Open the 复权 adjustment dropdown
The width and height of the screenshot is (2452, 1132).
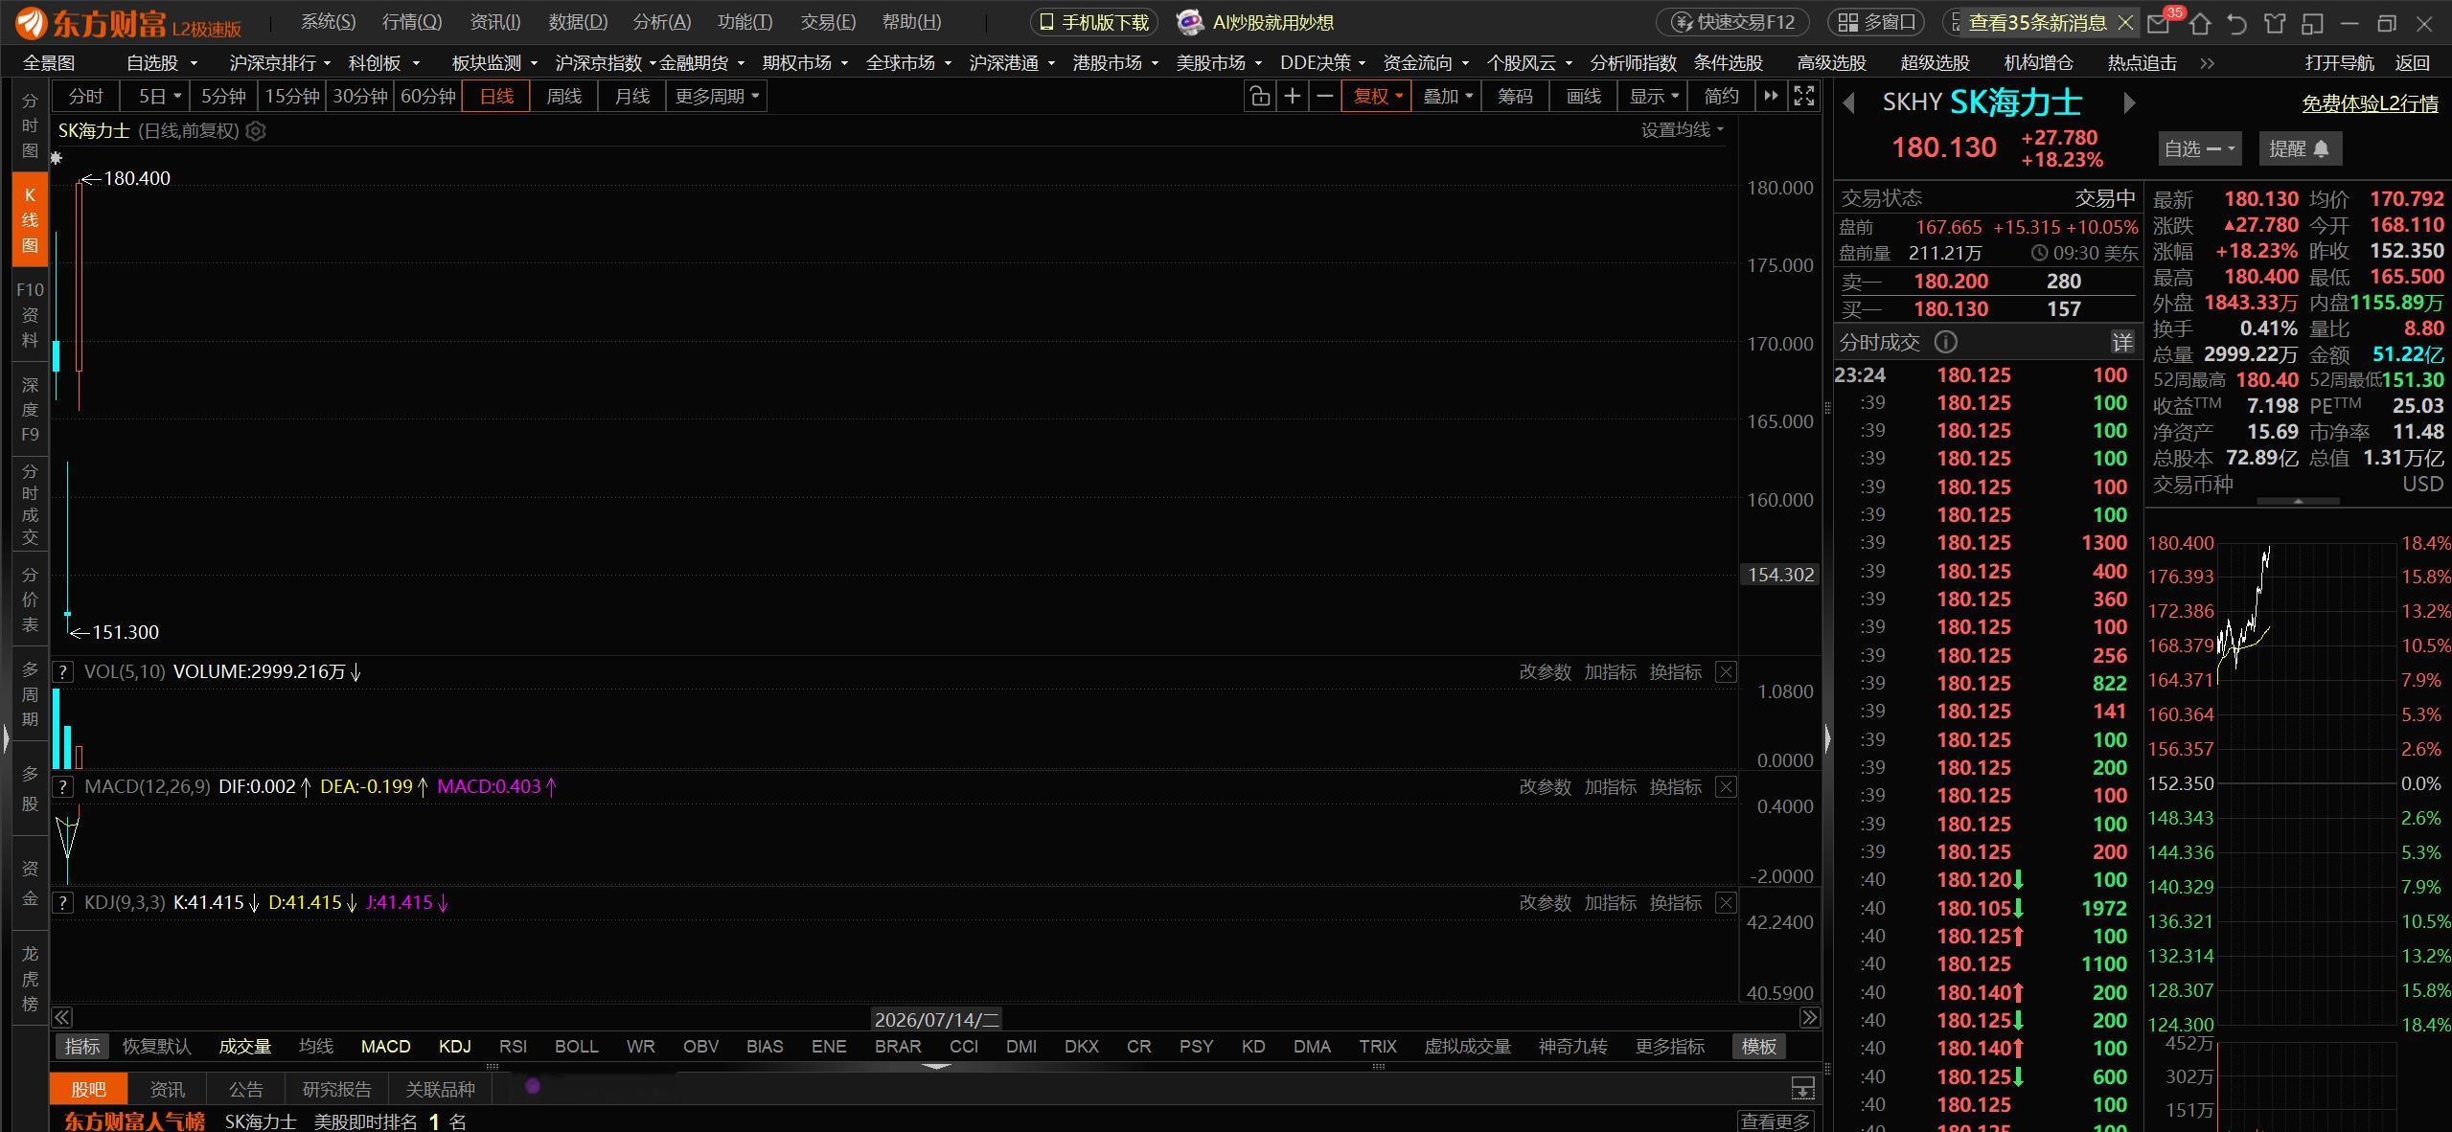coord(1377,96)
